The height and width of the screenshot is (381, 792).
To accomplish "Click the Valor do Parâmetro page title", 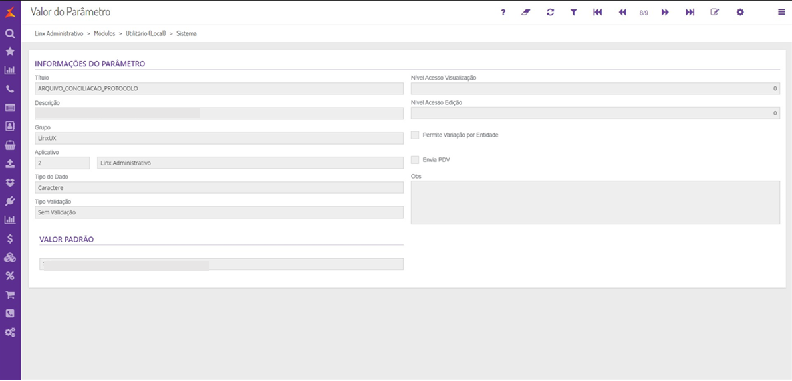I will click(x=70, y=11).
